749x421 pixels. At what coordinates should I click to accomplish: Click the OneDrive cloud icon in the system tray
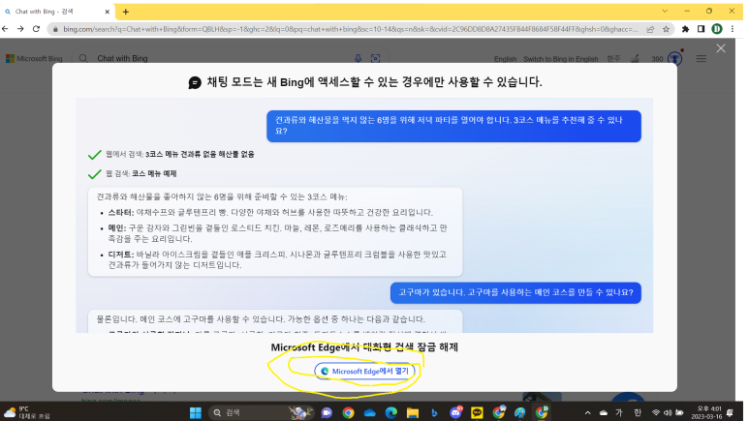604,412
